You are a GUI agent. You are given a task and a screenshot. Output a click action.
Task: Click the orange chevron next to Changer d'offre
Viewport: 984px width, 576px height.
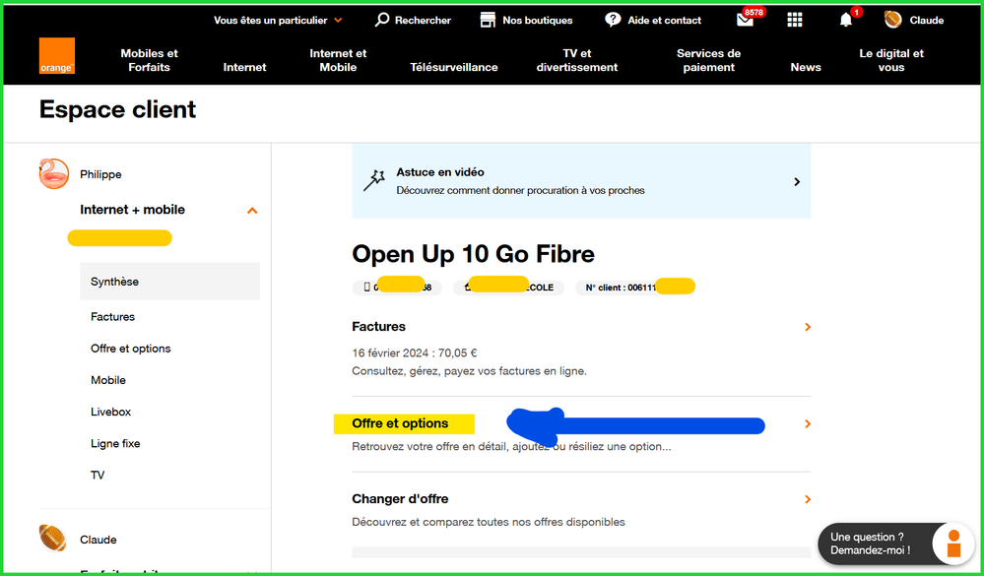pyautogui.click(x=808, y=499)
